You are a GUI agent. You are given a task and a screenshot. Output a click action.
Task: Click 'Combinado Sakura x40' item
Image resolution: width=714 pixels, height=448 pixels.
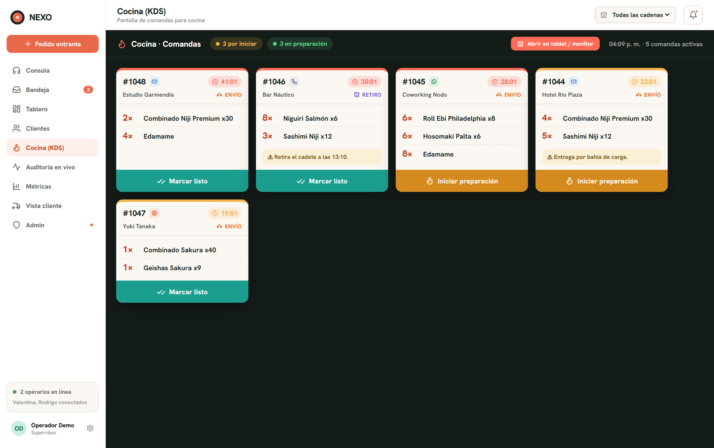(180, 250)
